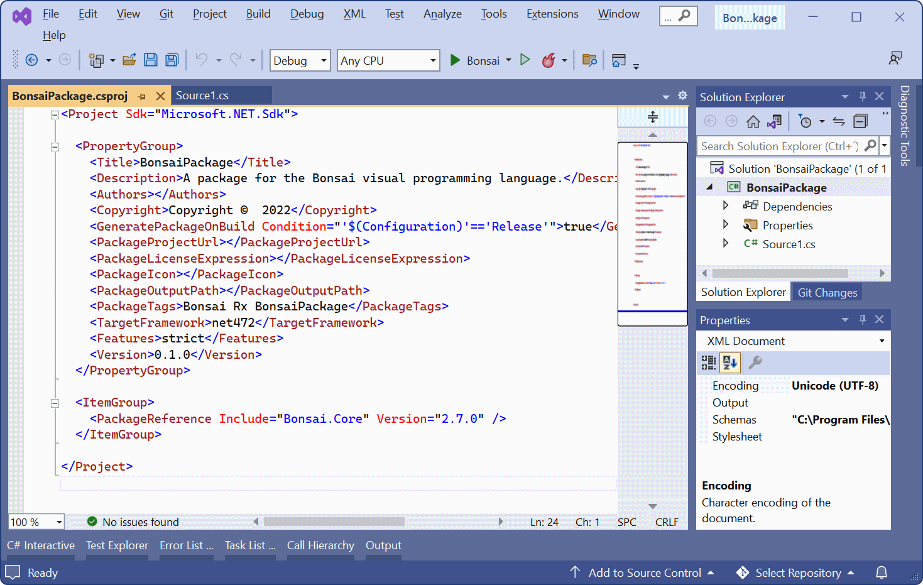Open the Debug configuration dropdown
The image size is (923, 585).
[300, 60]
